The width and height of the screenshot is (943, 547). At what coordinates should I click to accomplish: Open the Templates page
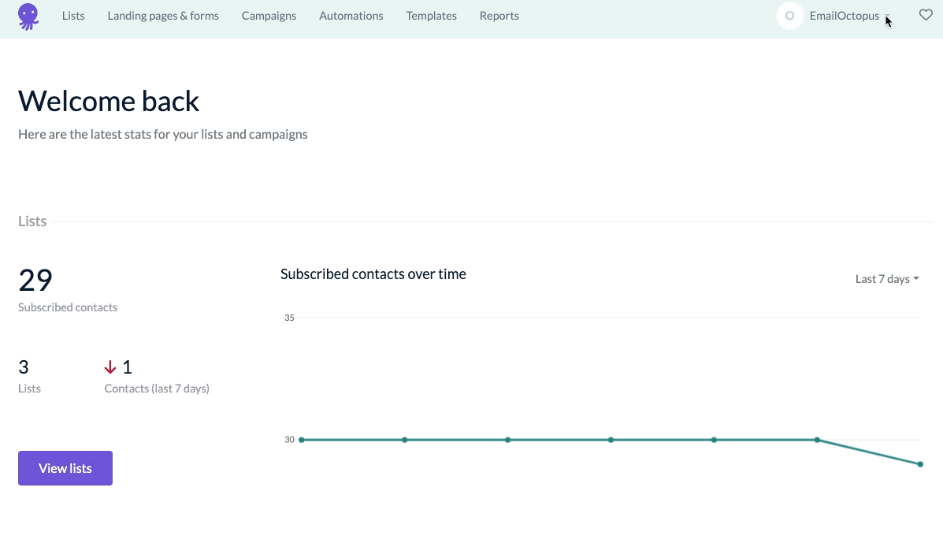point(431,16)
